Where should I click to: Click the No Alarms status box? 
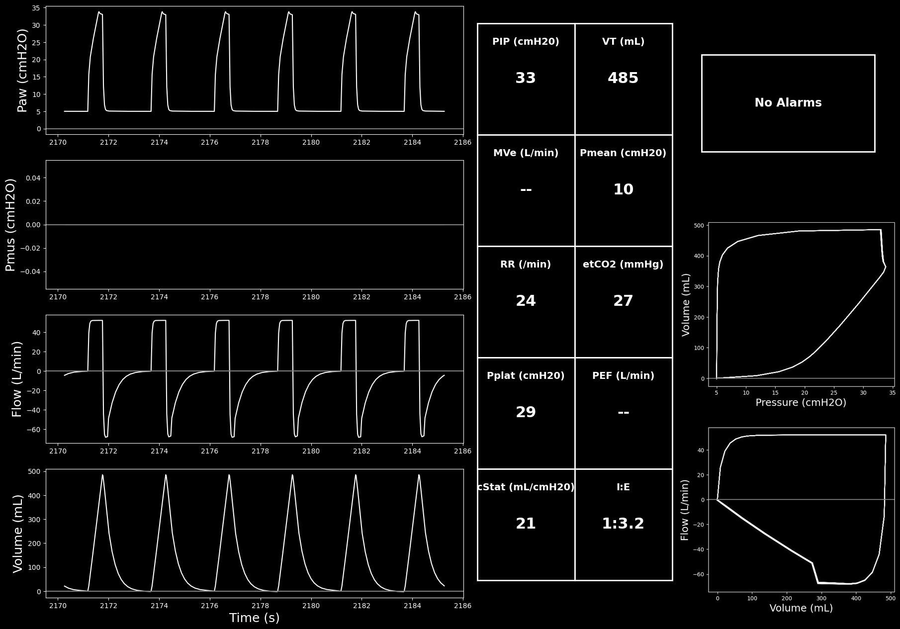[x=788, y=103]
